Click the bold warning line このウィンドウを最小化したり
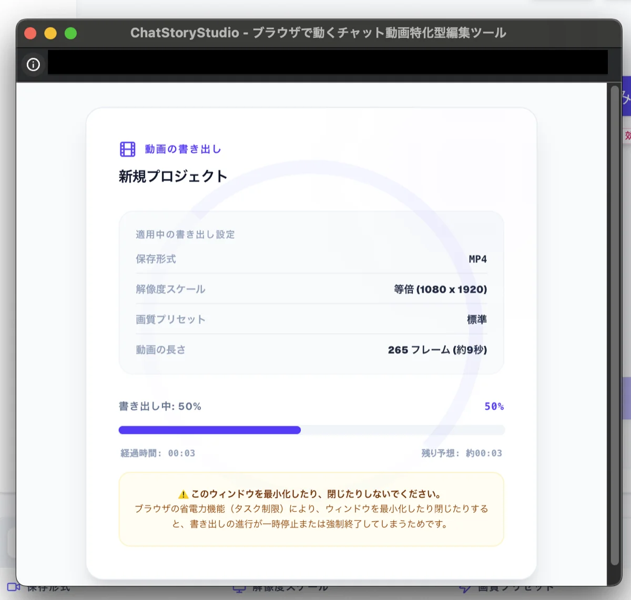Viewport: 631px width, 600px height. coord(316,494)
